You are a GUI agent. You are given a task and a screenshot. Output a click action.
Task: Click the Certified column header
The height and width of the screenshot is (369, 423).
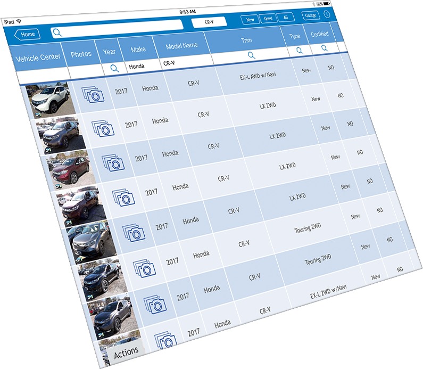[319, 34]
